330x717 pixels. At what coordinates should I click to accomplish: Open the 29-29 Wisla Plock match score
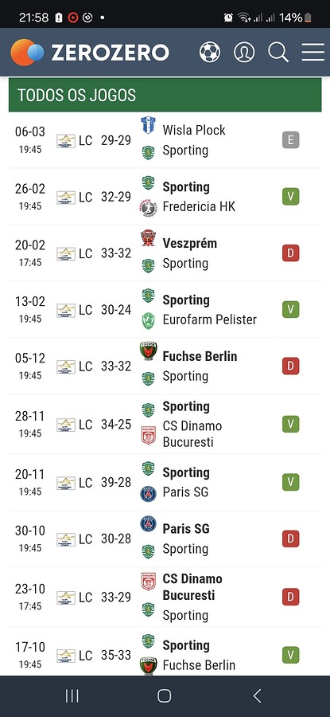[x=116, y=140]
